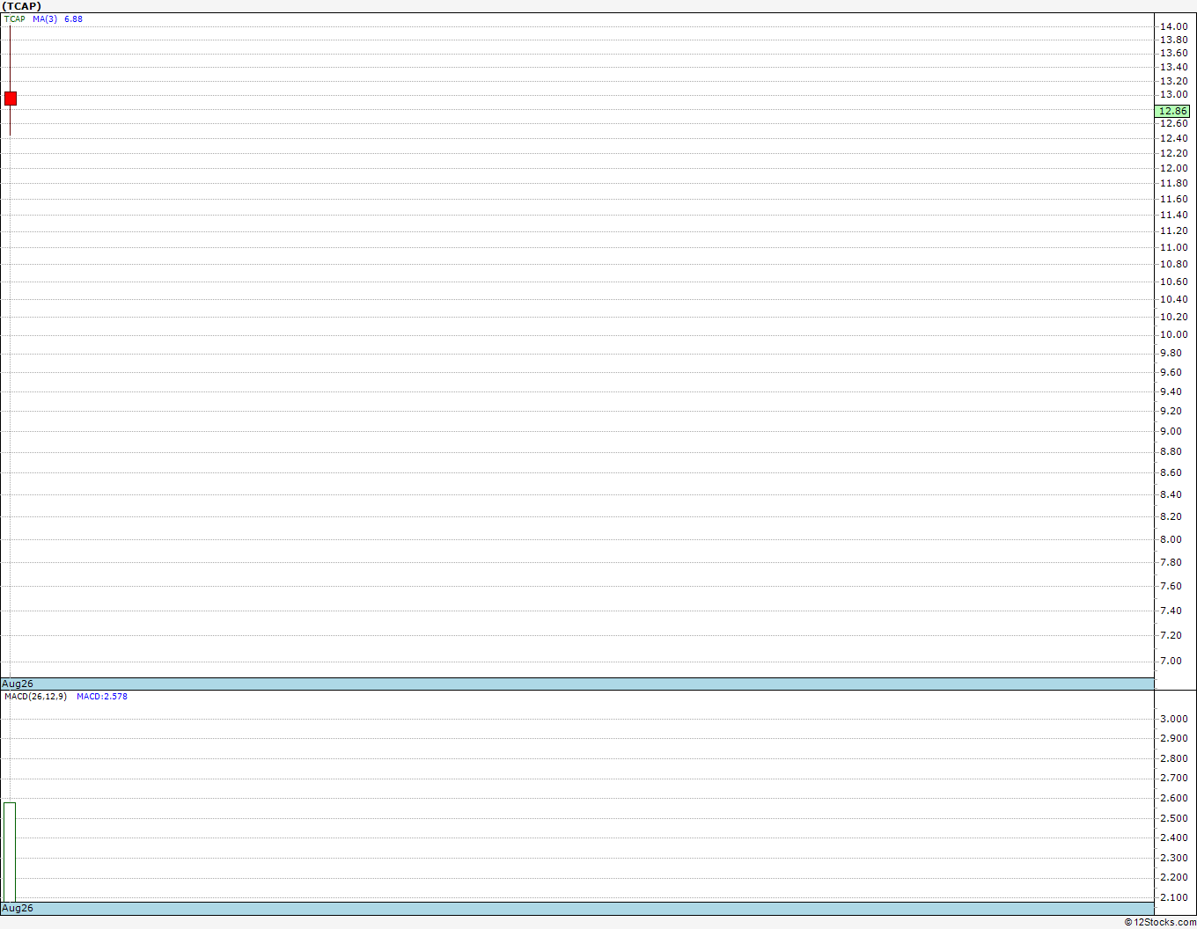Click the 6.88 moving average value
This screenshot has height=929, width=1197.
[73, 18]
